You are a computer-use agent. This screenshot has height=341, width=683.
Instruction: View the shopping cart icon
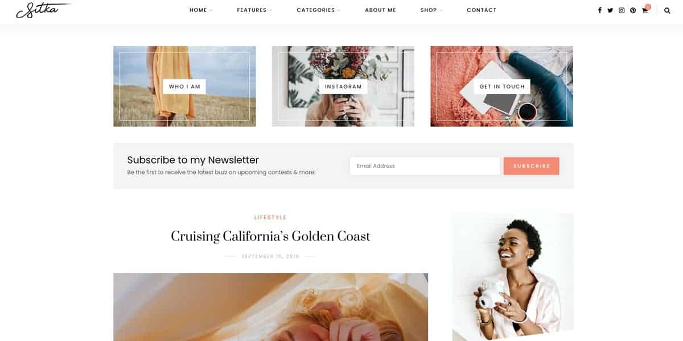coord(645,10)
